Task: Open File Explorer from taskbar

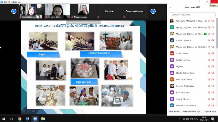Action: tap(43, 119)
